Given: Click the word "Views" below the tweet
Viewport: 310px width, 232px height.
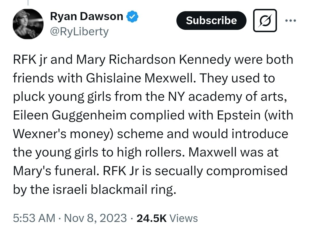Looking at the screenshot, I should point(184,218).
